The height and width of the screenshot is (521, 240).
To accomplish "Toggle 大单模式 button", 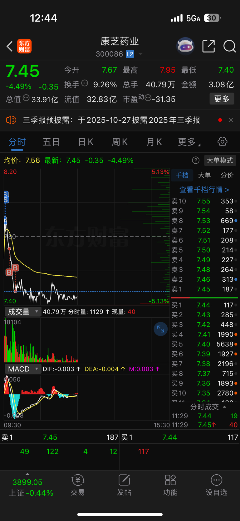I will [220, 161].
